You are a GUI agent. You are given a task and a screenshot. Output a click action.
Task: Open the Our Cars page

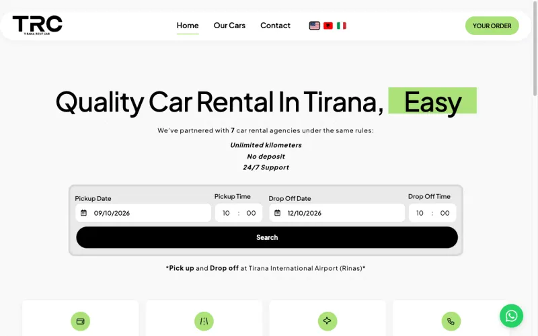pyautogui.click(x=229, y=26)
